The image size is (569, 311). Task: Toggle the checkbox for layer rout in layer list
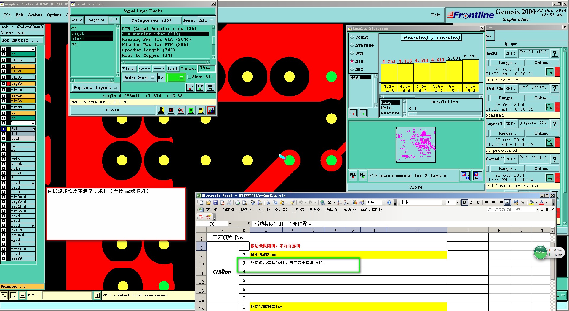click(x=4, y=138)
